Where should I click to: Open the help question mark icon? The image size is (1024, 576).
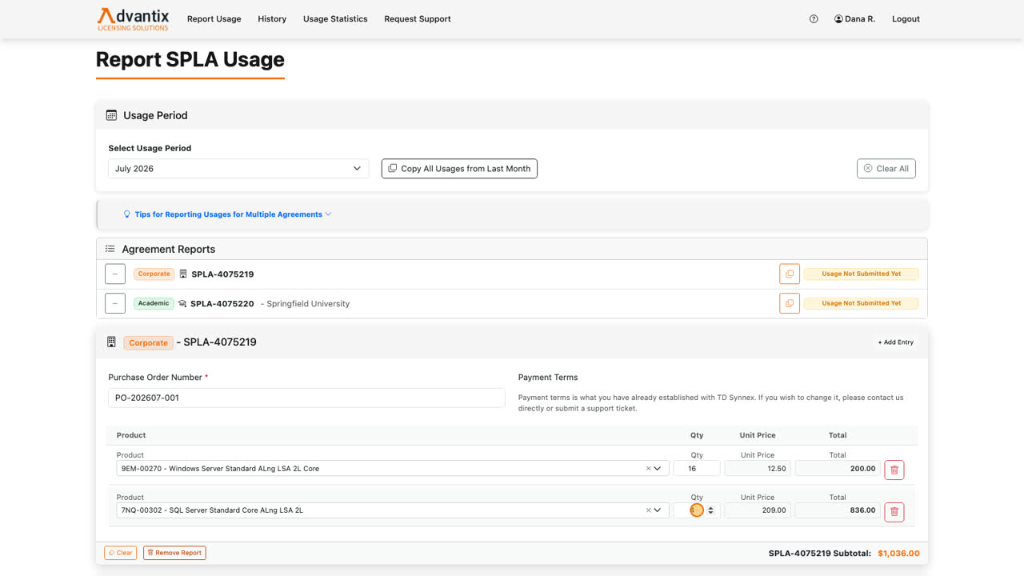[814, 19]
